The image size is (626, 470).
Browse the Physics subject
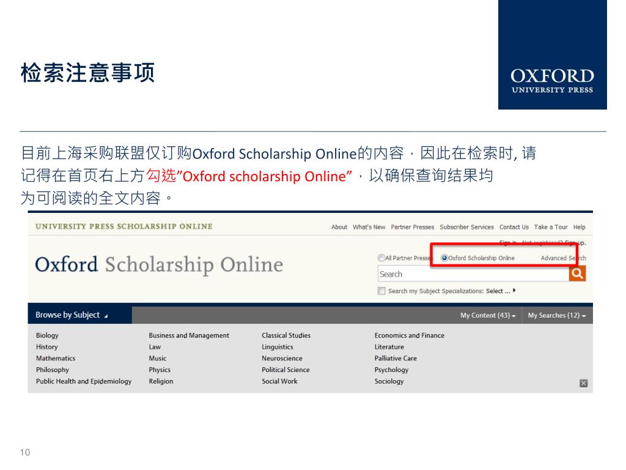[160, 370]
